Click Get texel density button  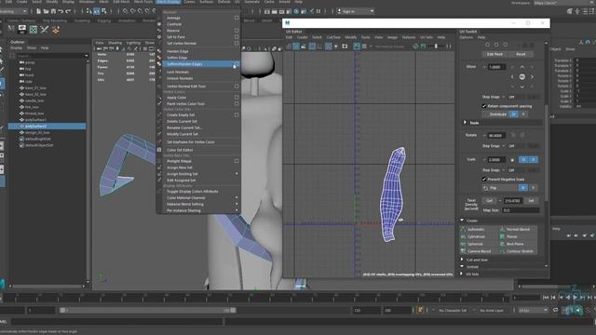point(490,201)
